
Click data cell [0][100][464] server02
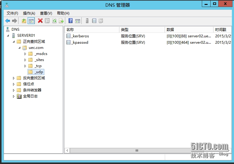(x=189, y=43)
